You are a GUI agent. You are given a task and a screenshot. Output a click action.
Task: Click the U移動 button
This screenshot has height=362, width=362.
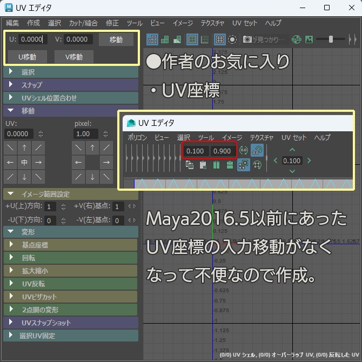[x=27, y=57]
